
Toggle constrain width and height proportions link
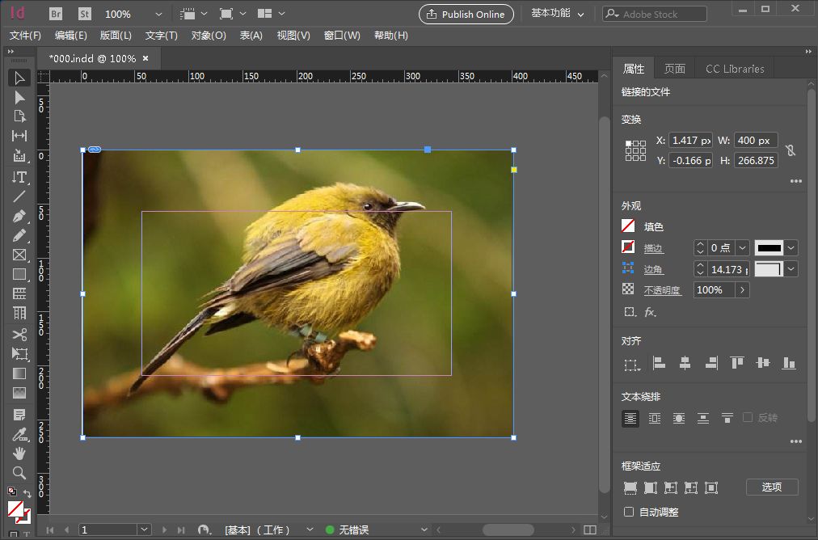pyautogui.click(x=791, y=150)
